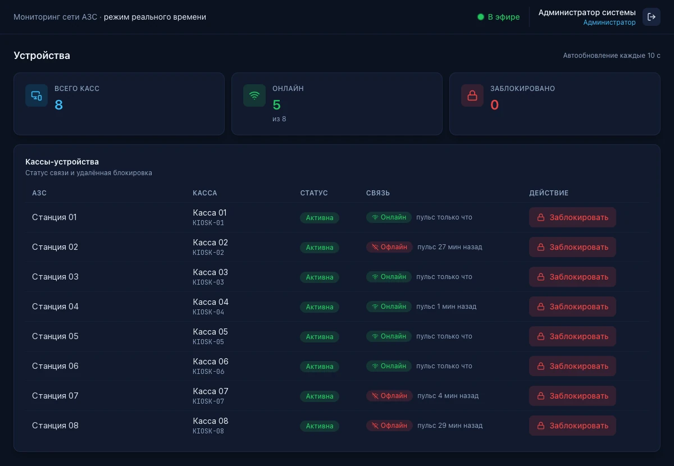Click Активна status badge for Касса 06
This screenshot has height=466, width=674.
[x=320, y=367]
